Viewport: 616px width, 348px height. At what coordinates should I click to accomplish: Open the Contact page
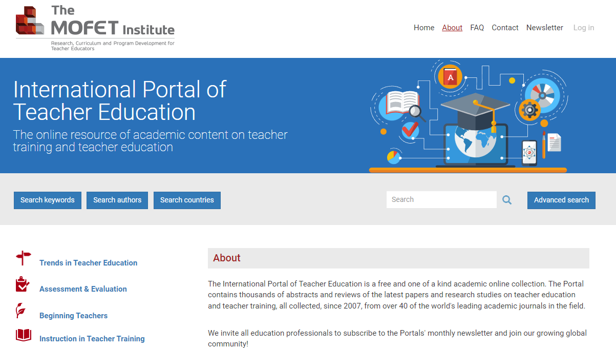point(505,28)
